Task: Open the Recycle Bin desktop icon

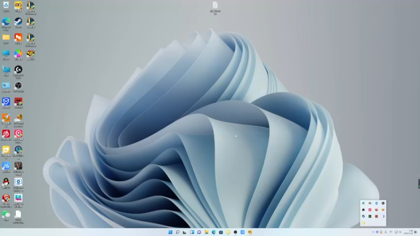Action: [6, 6]
